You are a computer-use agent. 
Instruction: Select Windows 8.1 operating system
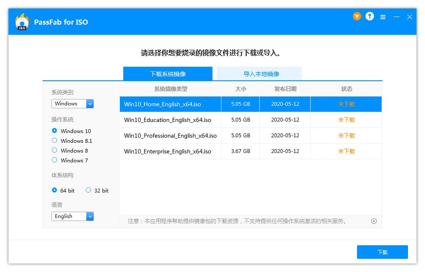pyautogui.click(x=54, y=141)
